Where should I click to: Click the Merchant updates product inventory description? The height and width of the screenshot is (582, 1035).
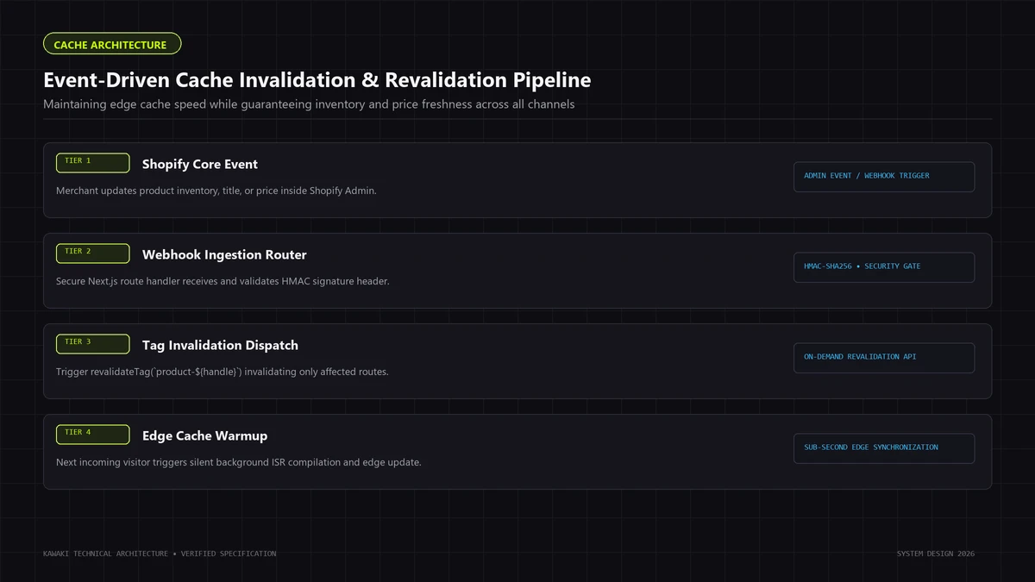[216, 191]
